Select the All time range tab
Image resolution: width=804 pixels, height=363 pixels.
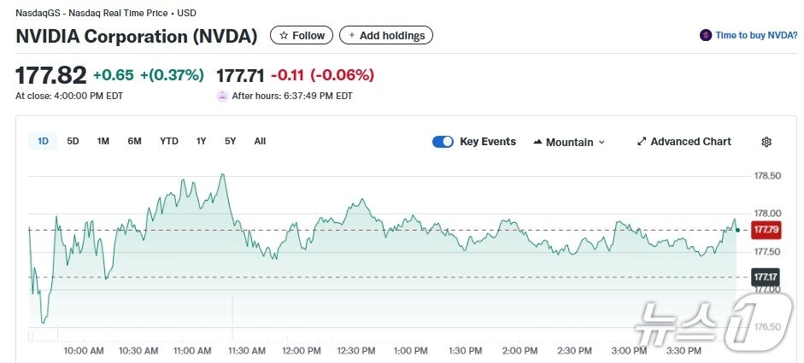tap(260, 142)
